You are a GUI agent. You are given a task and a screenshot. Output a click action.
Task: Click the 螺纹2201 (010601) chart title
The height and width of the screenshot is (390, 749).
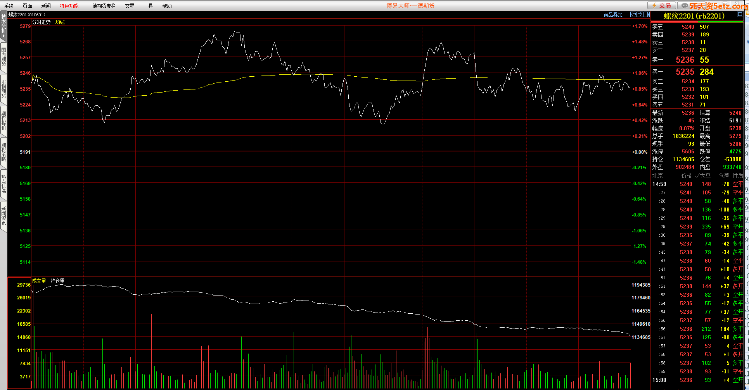27,15
